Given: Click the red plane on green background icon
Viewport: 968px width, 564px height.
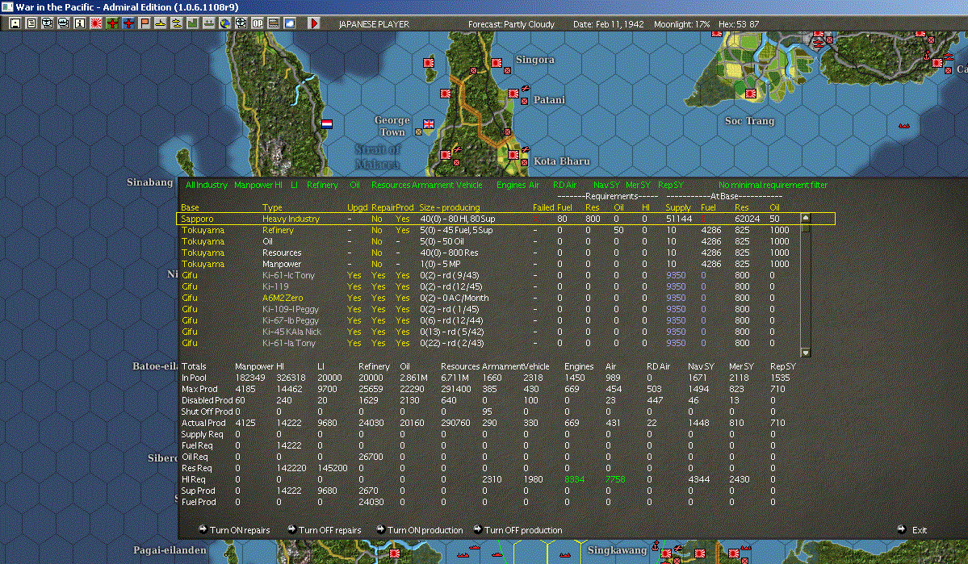Looking at the screenshot, I should pyautogui.click(x=112, y=23).
